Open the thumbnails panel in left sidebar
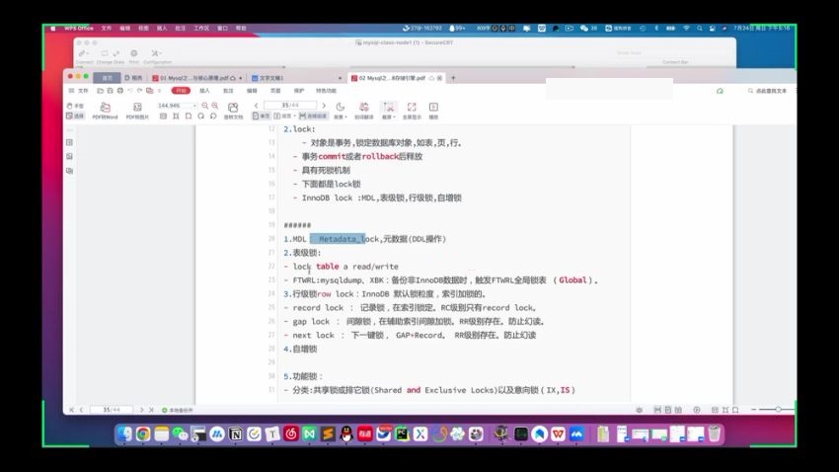Screen dimensions: 839x472 coord(69,142)
